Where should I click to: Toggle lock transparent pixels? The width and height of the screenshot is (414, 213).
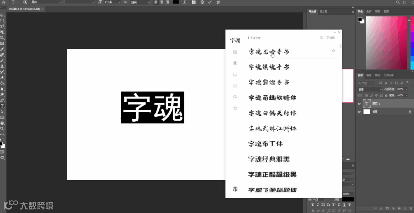(366, 95)
